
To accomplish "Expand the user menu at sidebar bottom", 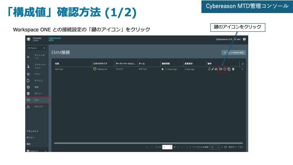I will [46, 151].
